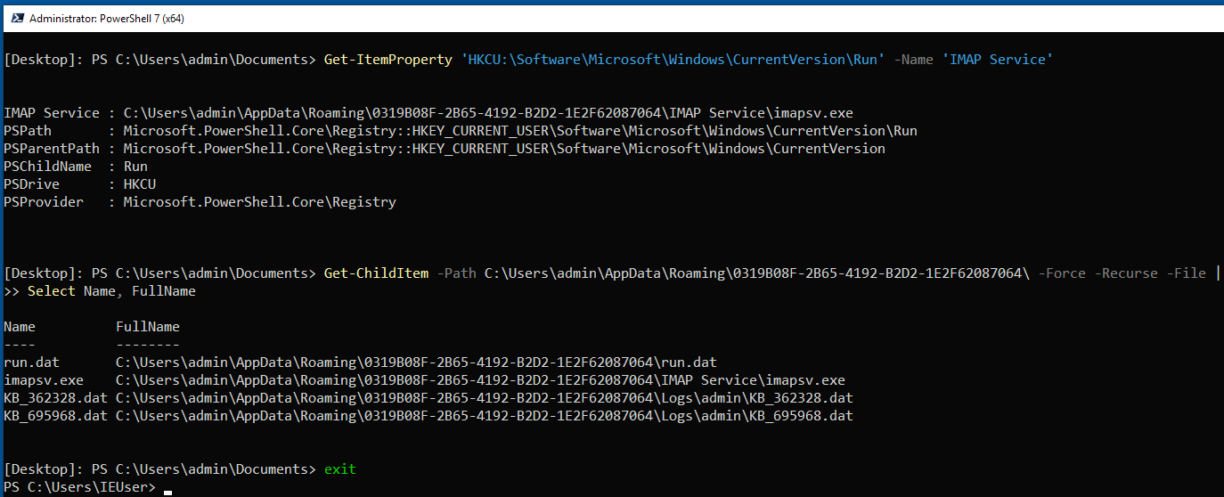Click the run.dat file name
Viewport: 1224px width, 497px height.
coord(31,363)
